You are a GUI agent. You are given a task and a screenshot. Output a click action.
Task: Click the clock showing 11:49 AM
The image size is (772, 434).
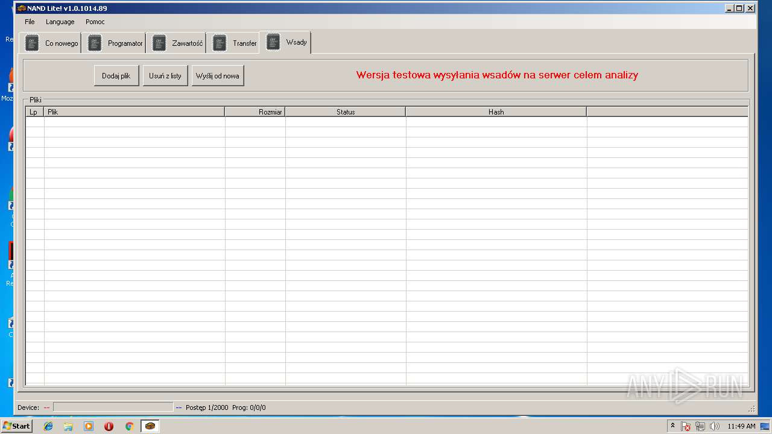pos(741,426)
